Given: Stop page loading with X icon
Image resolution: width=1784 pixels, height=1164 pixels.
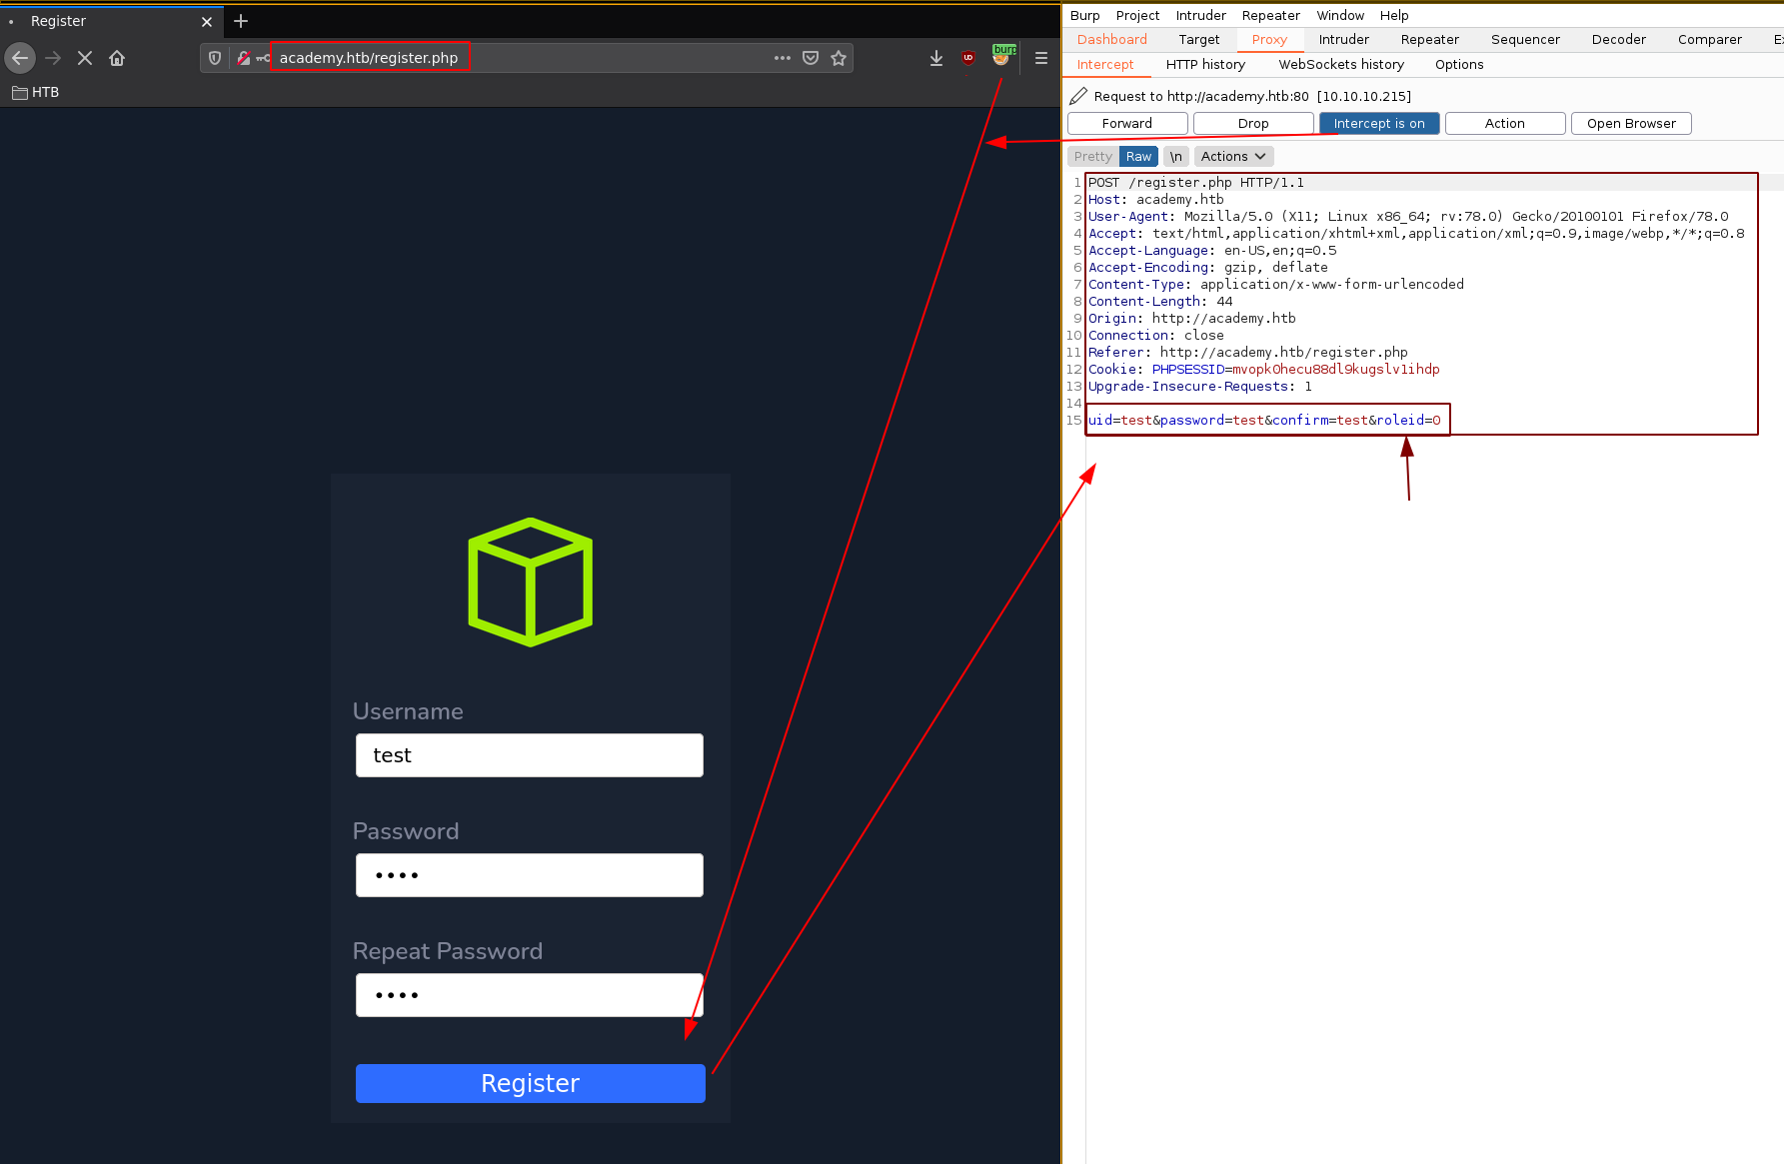Looking at the screenshot, I should 85,58.
